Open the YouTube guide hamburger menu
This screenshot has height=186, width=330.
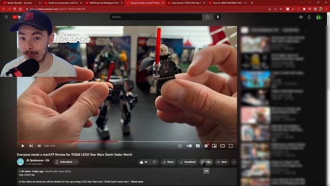6,17
